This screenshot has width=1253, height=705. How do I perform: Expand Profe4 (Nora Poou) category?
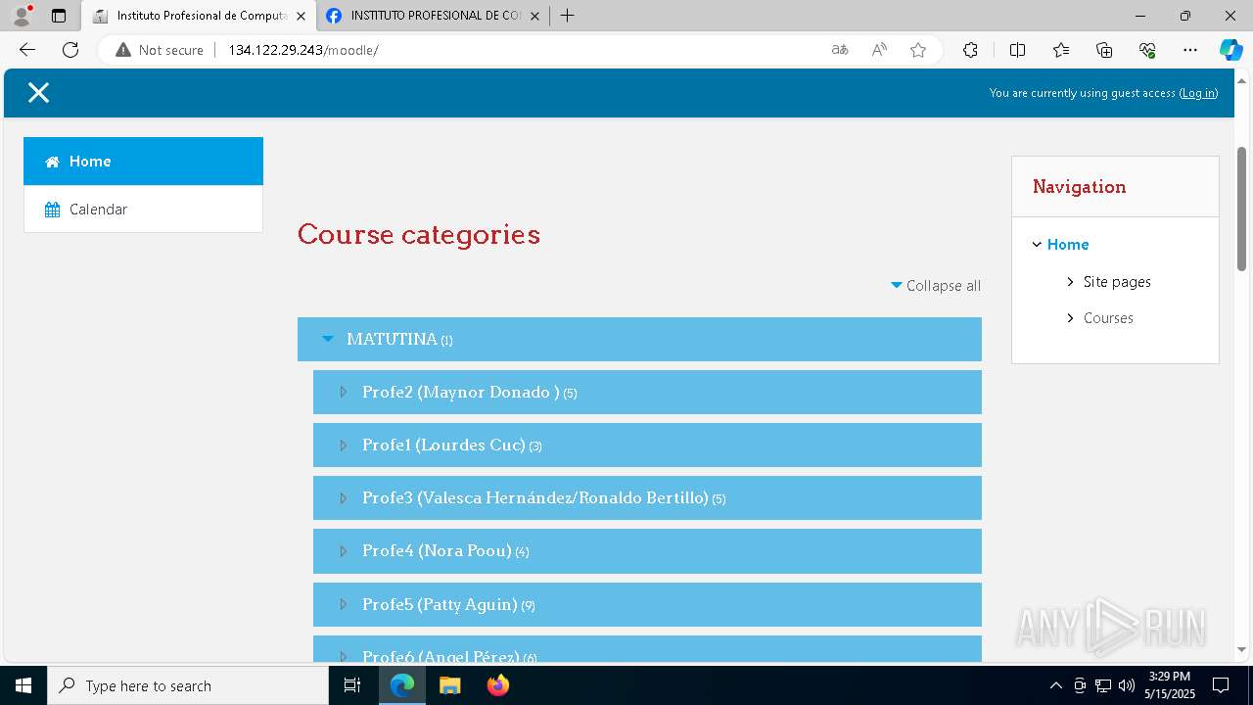[343, 550]
